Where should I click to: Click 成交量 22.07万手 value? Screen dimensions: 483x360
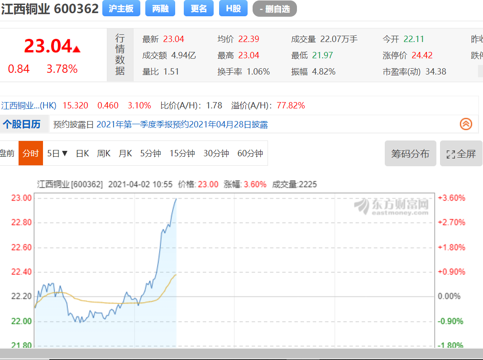pos(339,39)
